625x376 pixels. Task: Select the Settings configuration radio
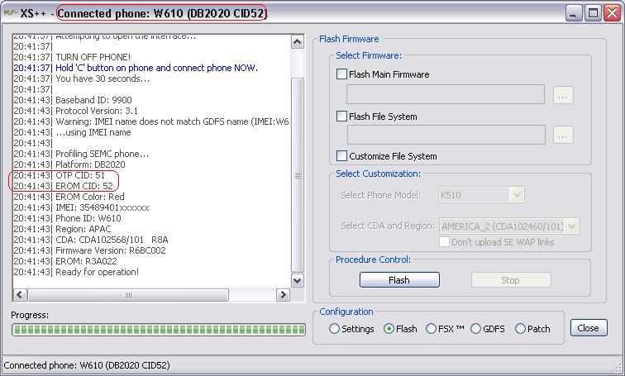click(x=334, y=329)
